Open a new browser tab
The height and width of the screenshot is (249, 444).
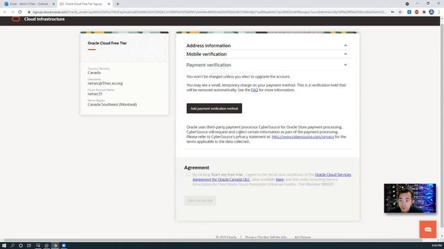click(117, 4)
